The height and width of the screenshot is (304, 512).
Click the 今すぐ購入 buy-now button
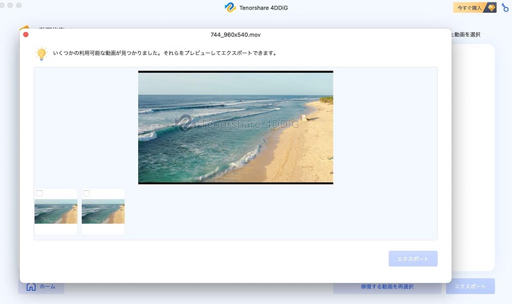pos(474,8)
